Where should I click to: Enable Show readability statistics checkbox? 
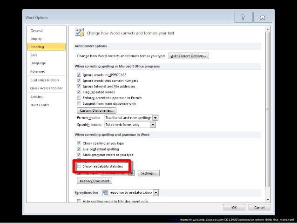[x=79, y=166]
